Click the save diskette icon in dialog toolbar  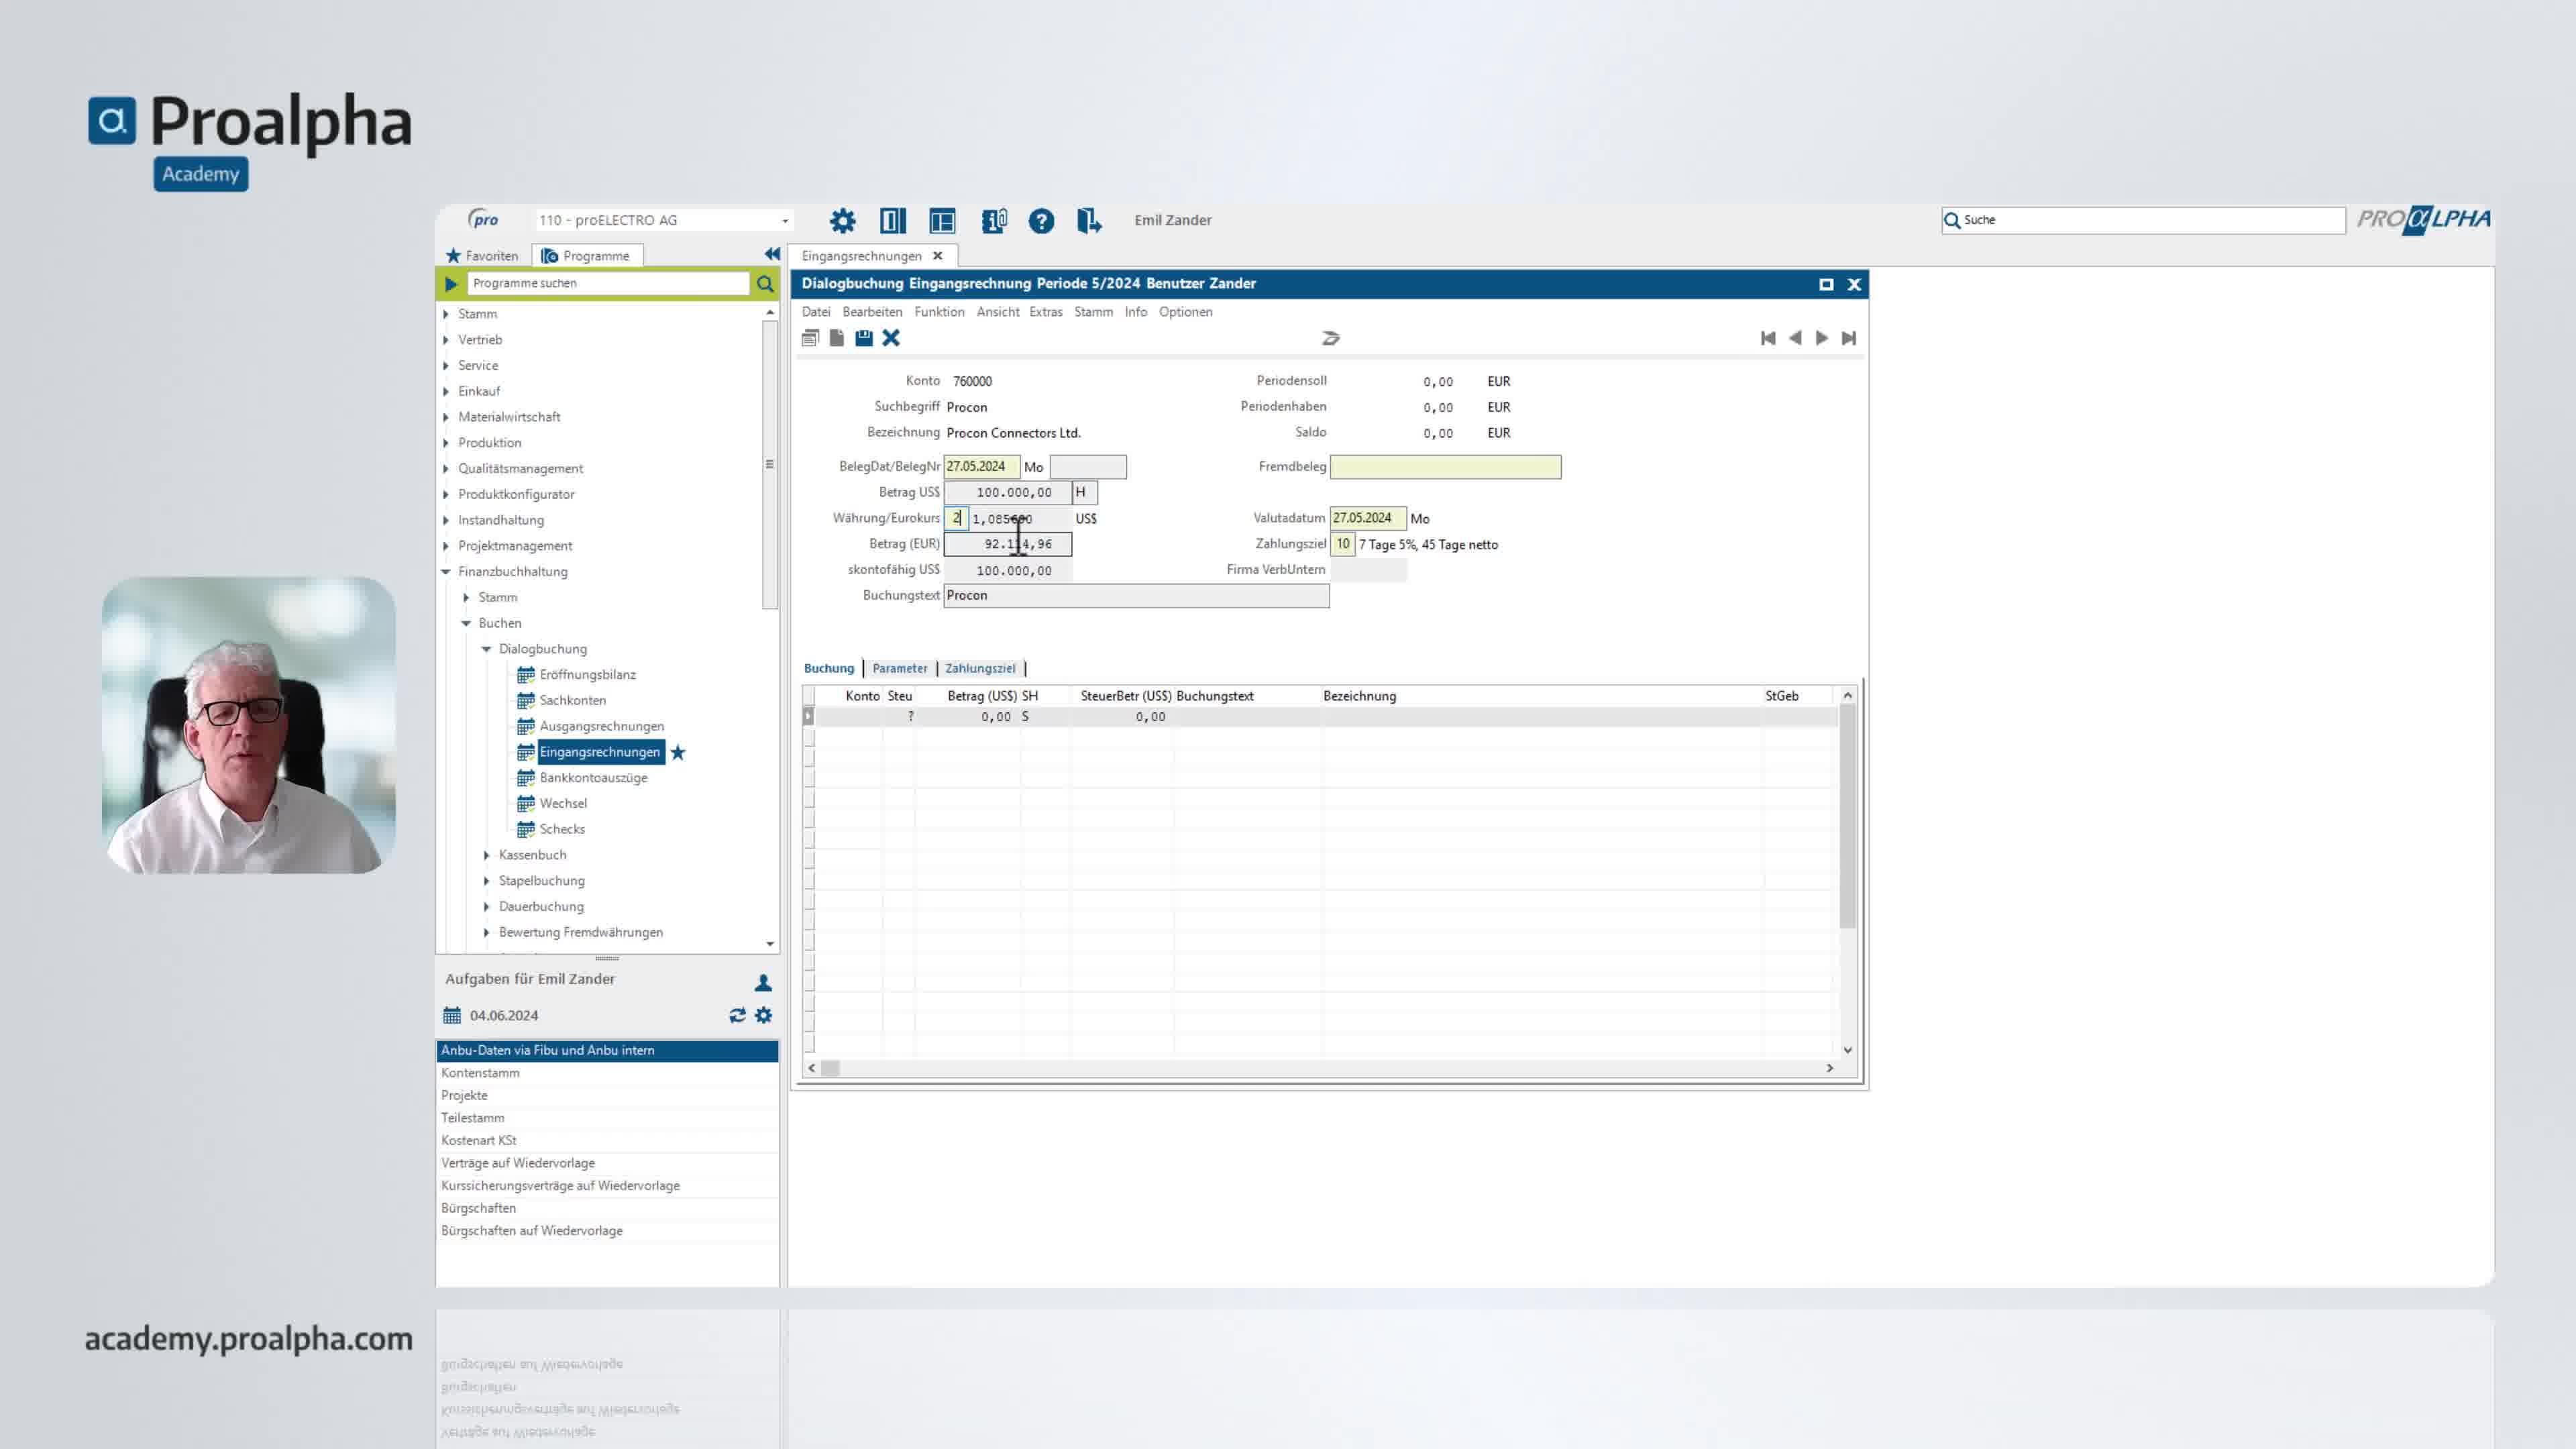coord(864,338)
